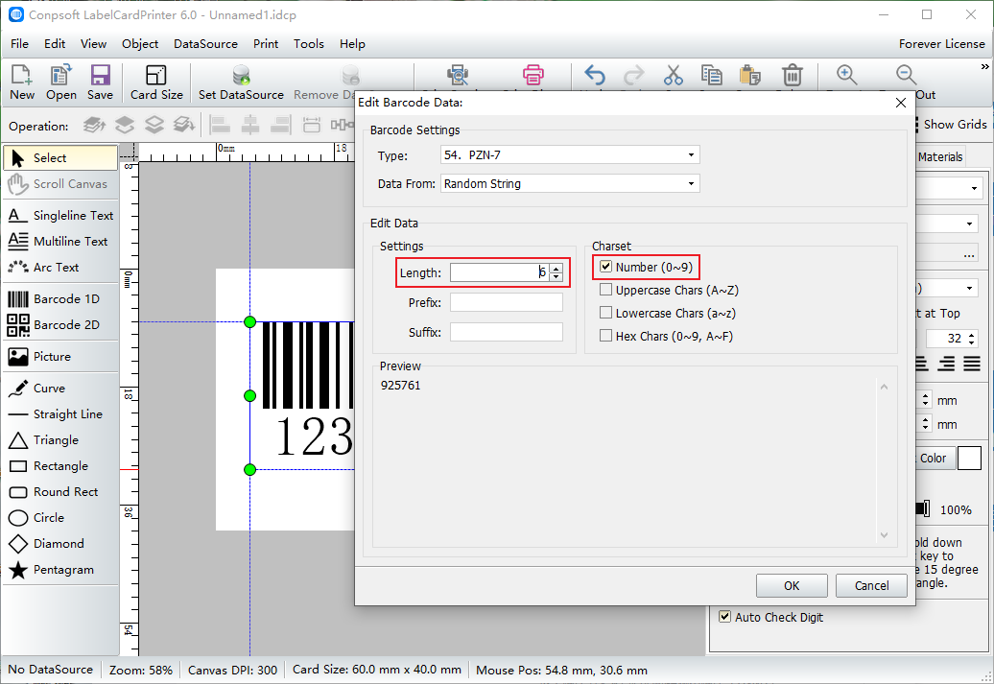994x684 pixels.
Task: Open the barcode Type dropdown showing PZN-7
Action: pyautogui.click(x=570, y=154)
